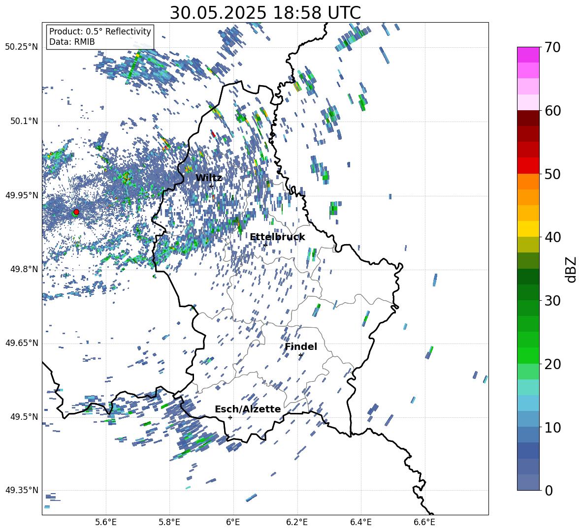Click the 5.8°E longitude tick label

(x=169, y=522)
